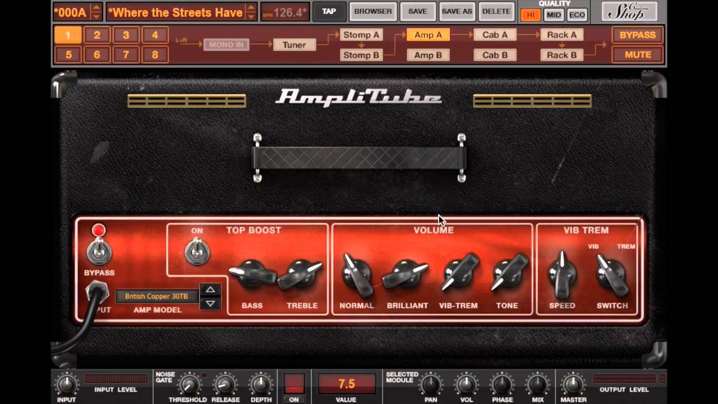
Task: Set quality to ECO
Action: click(x=577, y=15)
